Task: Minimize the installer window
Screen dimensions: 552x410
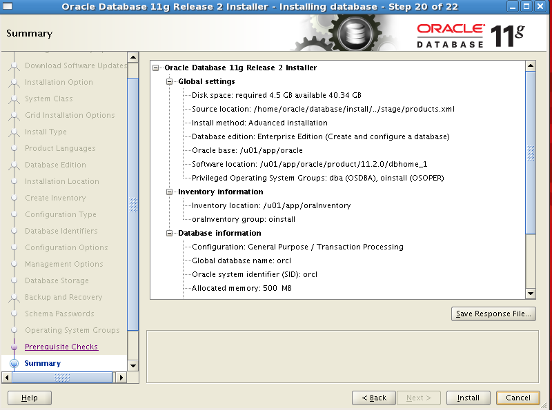Action: (x=513, y=6)
